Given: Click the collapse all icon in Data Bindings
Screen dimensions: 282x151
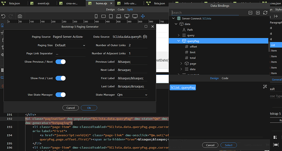Looking at the screenshot, I should point(250,13).
